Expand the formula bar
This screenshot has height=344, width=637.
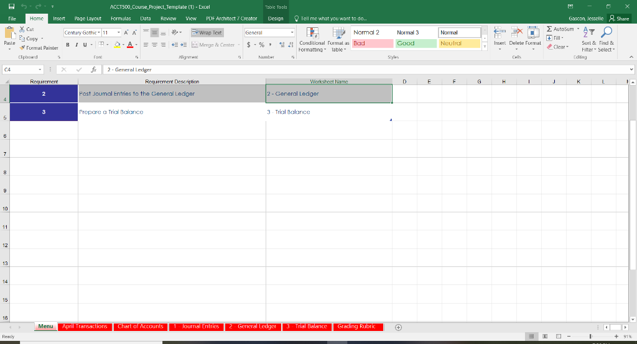[x=631, y=70]
